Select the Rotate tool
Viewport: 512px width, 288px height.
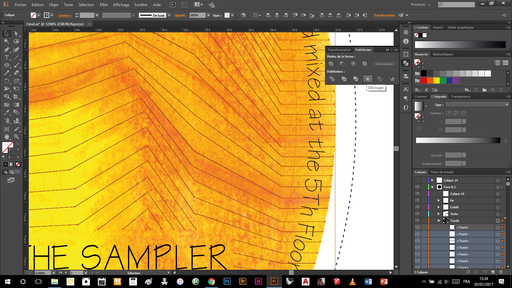tap(7, 81)
